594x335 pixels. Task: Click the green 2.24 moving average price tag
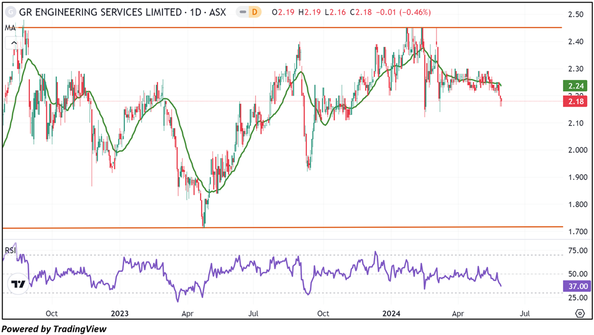coord(575,86)
